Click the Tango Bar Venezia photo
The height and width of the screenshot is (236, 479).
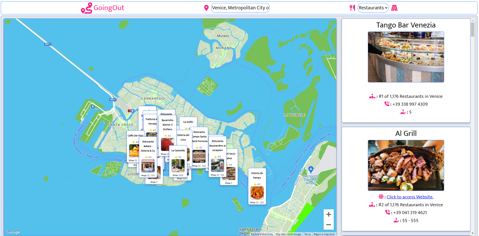406,57
